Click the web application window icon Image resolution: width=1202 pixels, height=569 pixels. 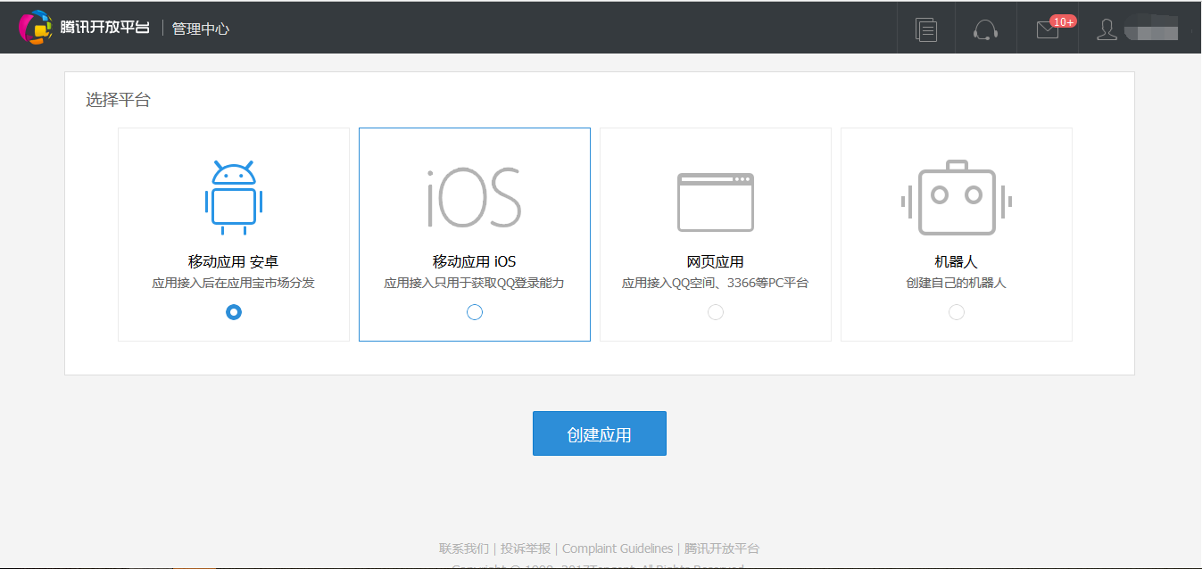(x=716, y=202)
